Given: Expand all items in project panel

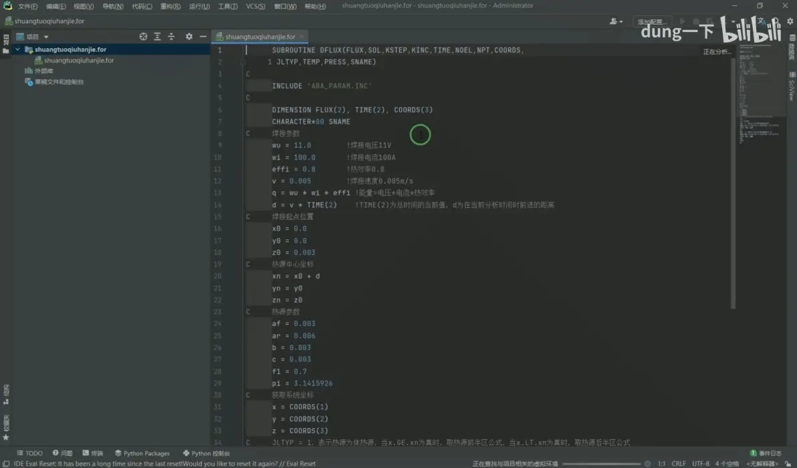Looking at the screenshot, I should [x=157, y=37].
